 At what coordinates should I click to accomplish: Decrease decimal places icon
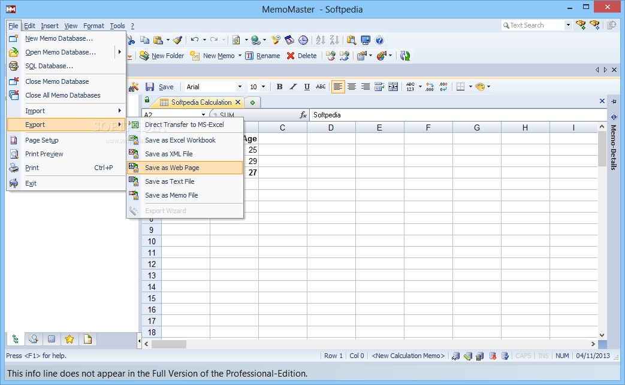pyautogui.click(x=443, y=87)
